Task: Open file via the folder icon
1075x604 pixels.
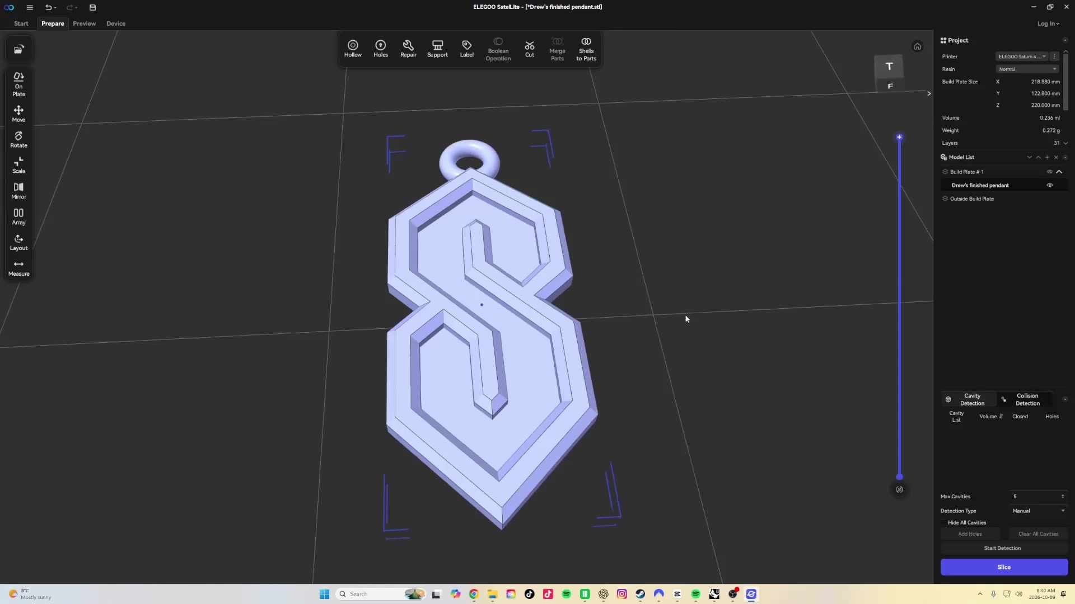Action: tap(18, 49)
